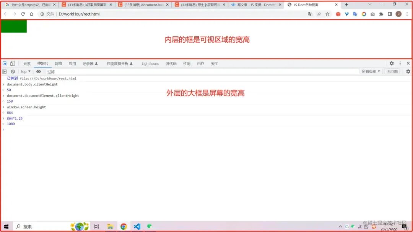Open Chrome three-dot menu
The width and height of the screenshot is (413, 232).
407,14
